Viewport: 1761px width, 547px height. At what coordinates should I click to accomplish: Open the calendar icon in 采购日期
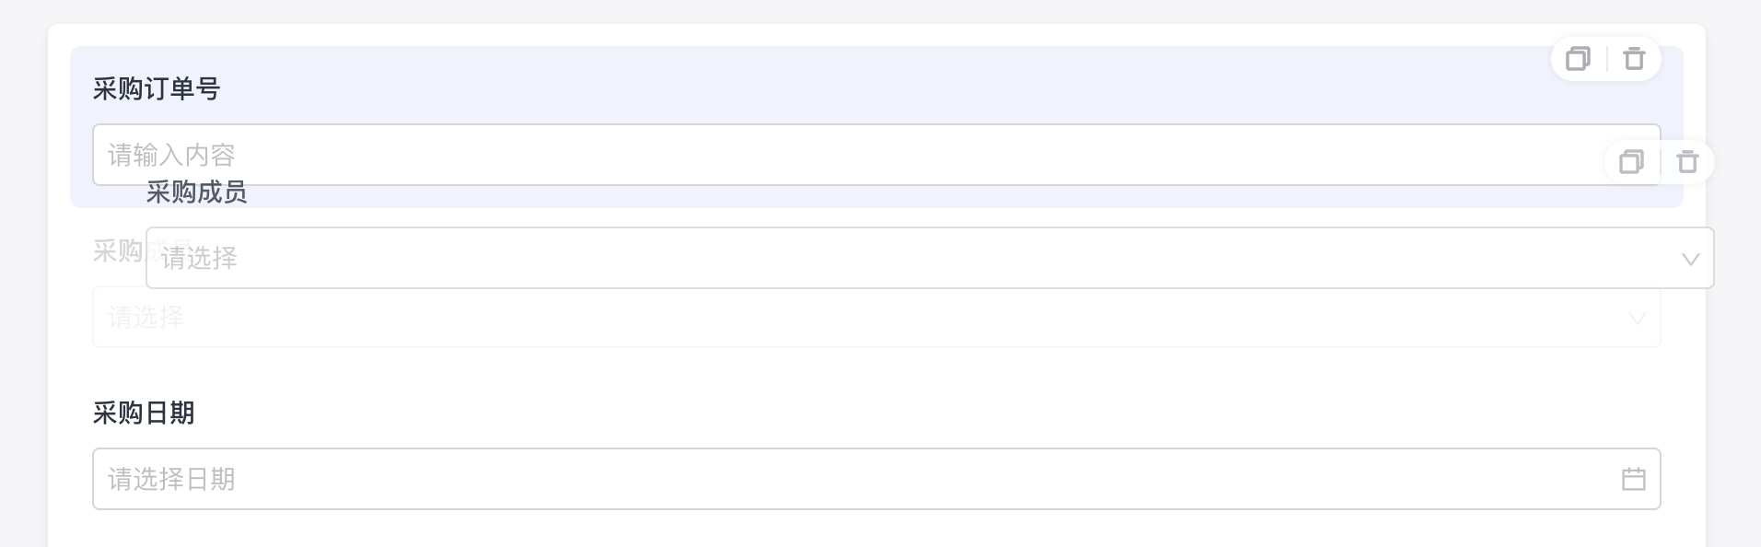tap(1633, 479)
